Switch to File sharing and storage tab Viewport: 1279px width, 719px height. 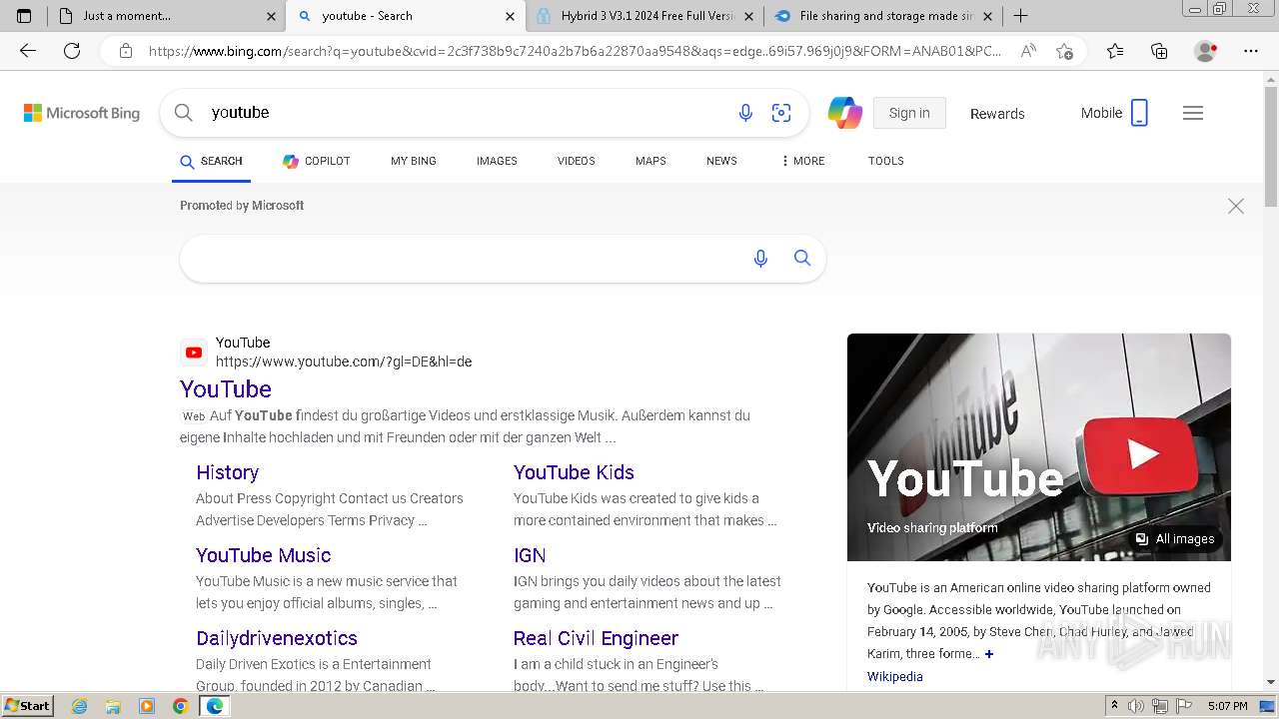(883, 16)
